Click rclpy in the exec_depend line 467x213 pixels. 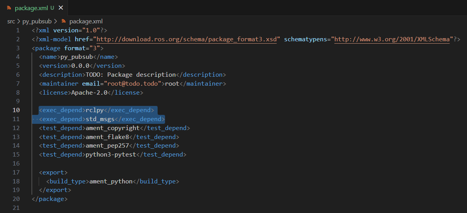[94, 110]
